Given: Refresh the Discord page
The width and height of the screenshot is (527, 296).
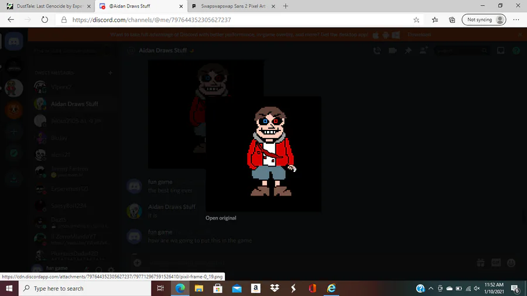Looking at the screenshot, I should coord(45,20).
